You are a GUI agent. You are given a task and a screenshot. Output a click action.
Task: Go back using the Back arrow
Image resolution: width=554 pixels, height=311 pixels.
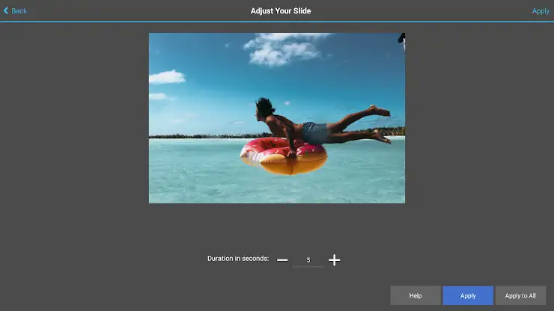click(15, 11)
